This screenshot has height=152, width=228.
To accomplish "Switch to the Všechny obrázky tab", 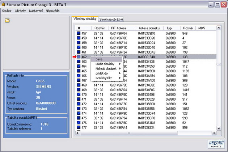I will coord(85,19).
